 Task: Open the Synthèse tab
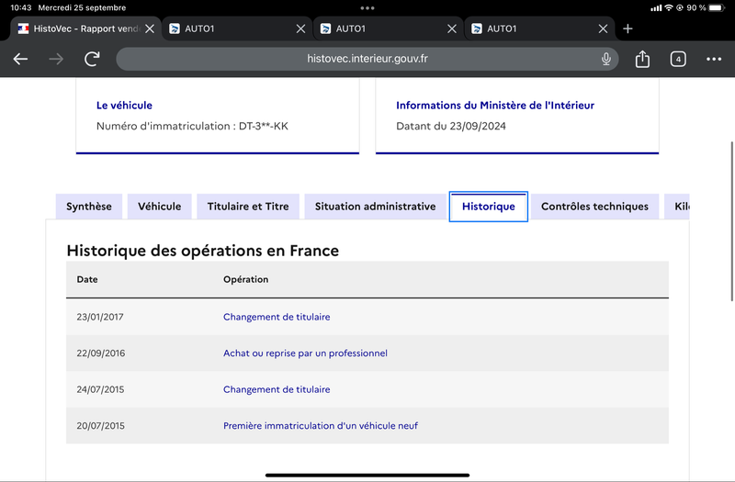(89, 207)
